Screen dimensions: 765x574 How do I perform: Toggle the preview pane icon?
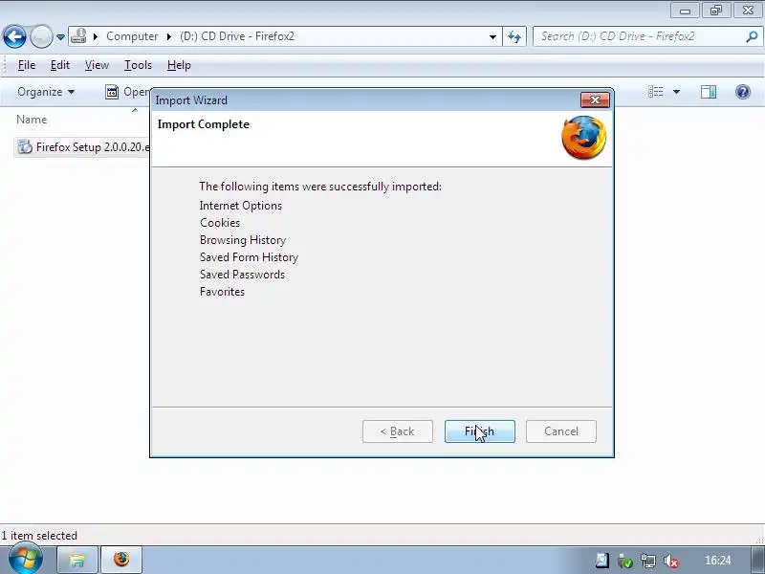click(709, 92)
